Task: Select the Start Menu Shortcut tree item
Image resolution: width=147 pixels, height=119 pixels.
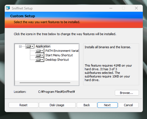Action: coord(59,55)
